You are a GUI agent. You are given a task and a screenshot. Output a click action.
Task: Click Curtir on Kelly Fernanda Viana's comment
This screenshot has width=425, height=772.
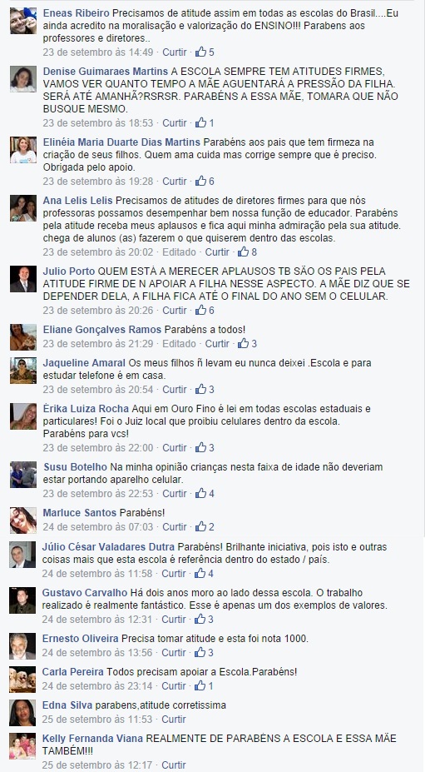174,765
